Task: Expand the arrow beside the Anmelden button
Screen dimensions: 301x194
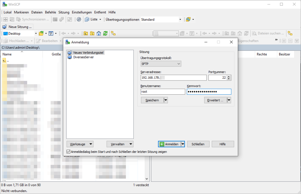Action: tap(183, 144)
